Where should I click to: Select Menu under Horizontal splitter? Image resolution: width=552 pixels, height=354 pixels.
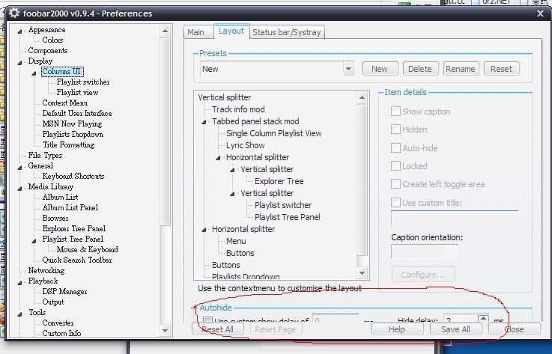[236, 241]
